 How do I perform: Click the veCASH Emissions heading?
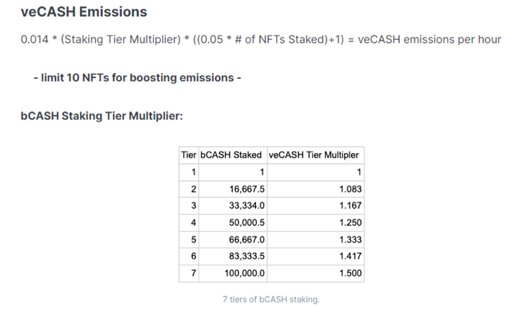pos(84,12)
